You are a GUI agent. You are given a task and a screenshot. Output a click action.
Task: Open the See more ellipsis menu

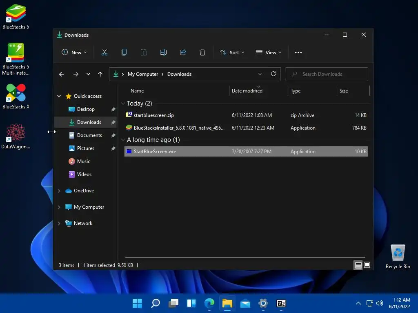[298, 53]
